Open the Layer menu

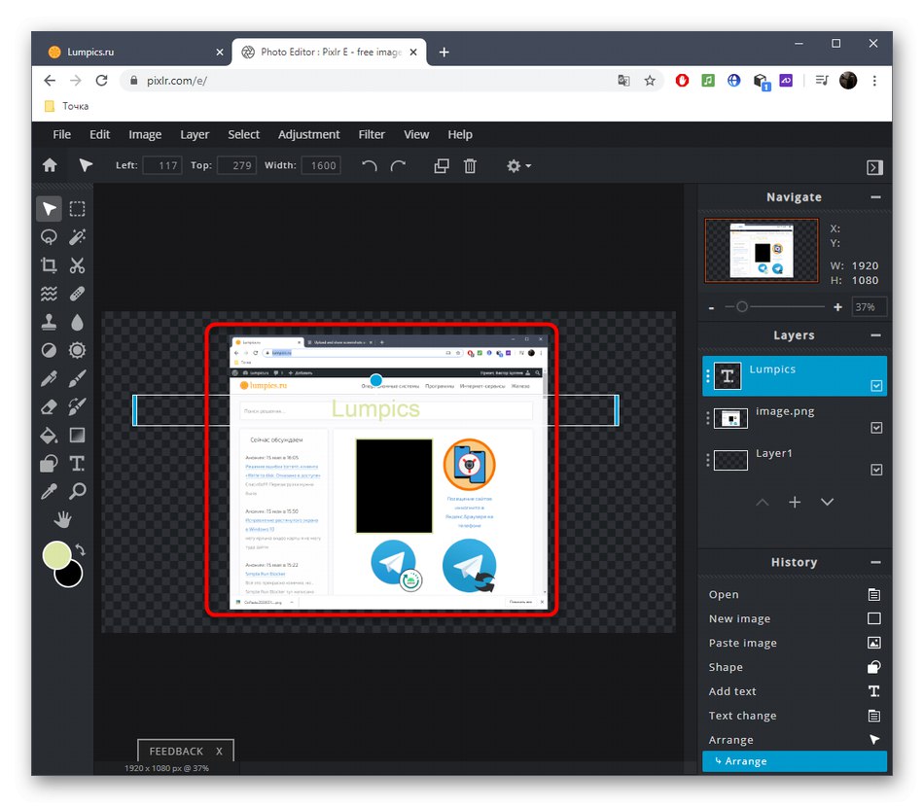tap(195, 134)
